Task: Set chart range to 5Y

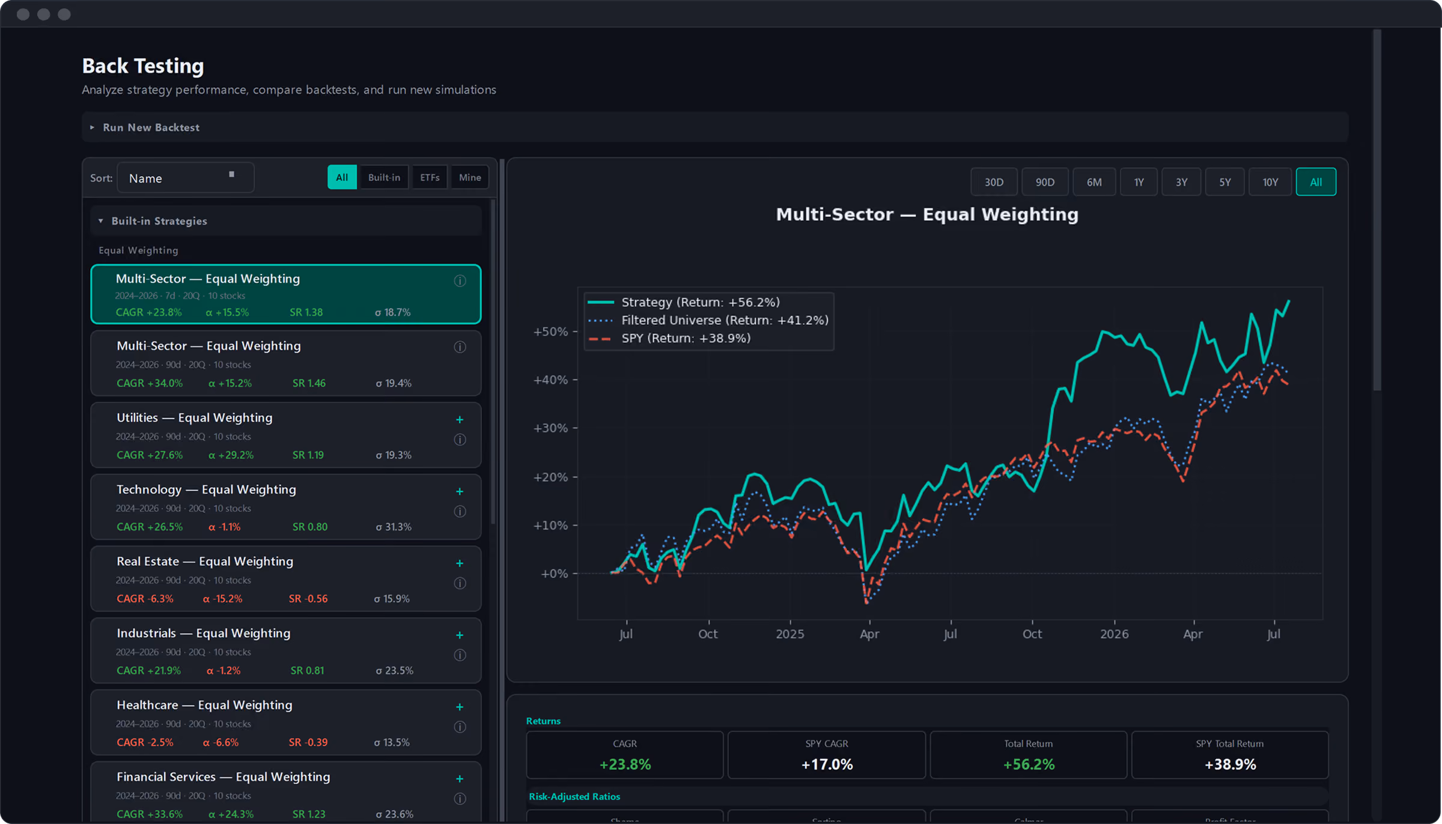Action: 1224,182
